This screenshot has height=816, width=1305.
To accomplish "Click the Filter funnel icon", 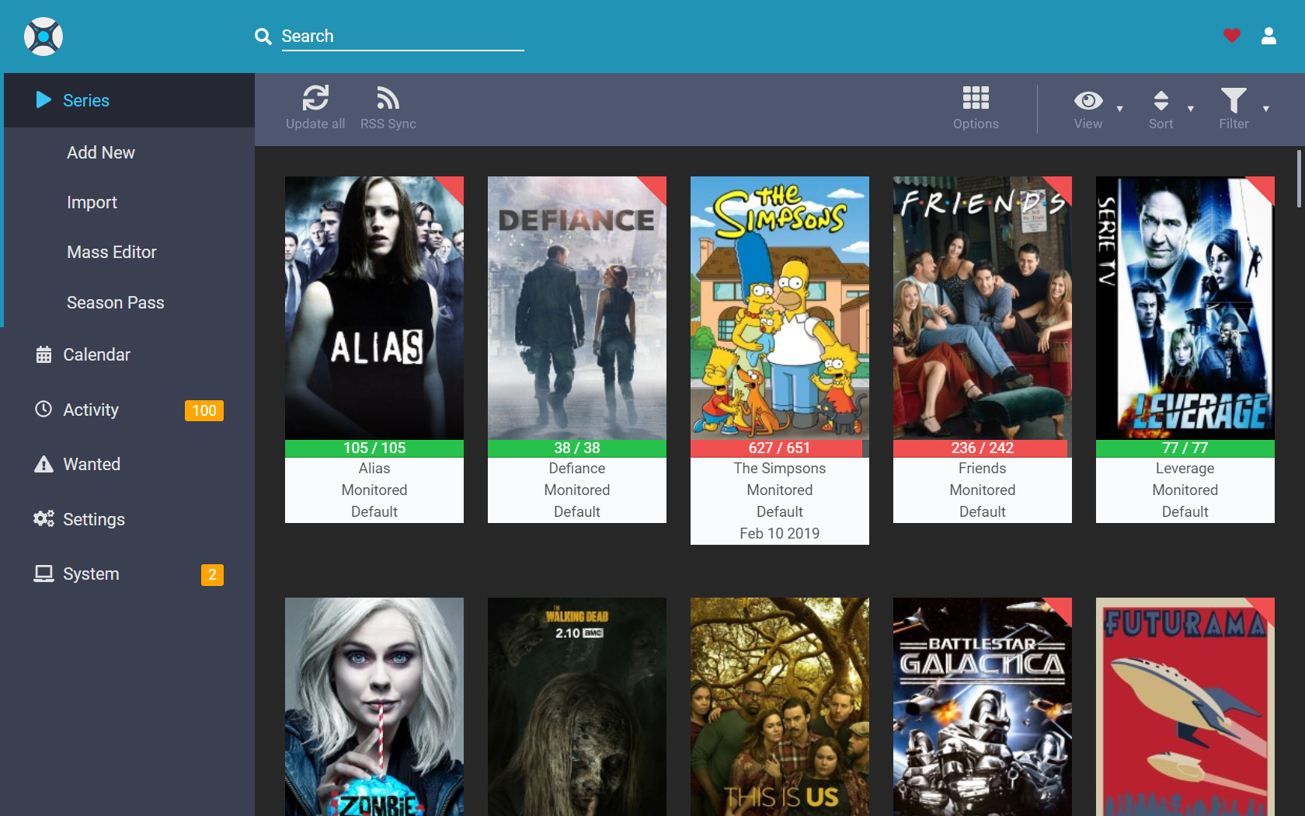I will pos(1234,100).
